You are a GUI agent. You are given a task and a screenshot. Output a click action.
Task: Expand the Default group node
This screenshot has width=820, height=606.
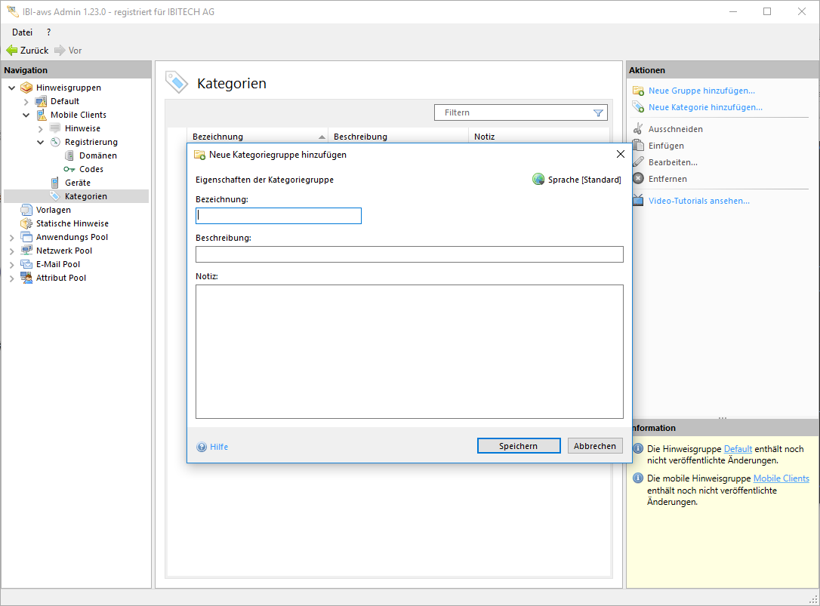[x=26, y=101]
